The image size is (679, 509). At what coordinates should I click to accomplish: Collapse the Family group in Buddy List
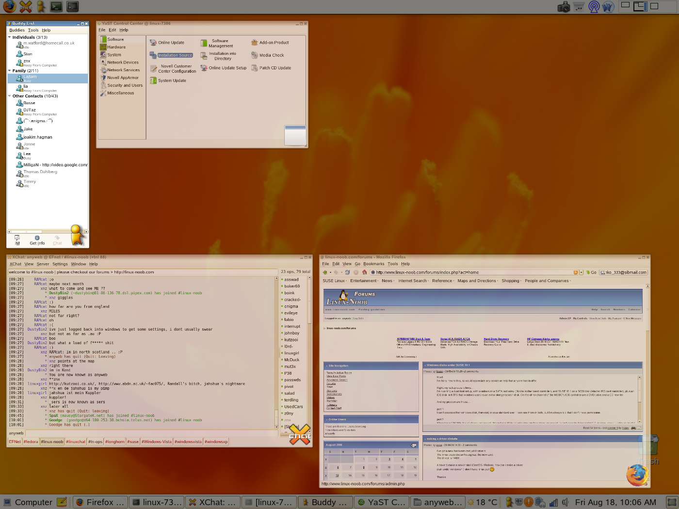click(x=9, y=71)
